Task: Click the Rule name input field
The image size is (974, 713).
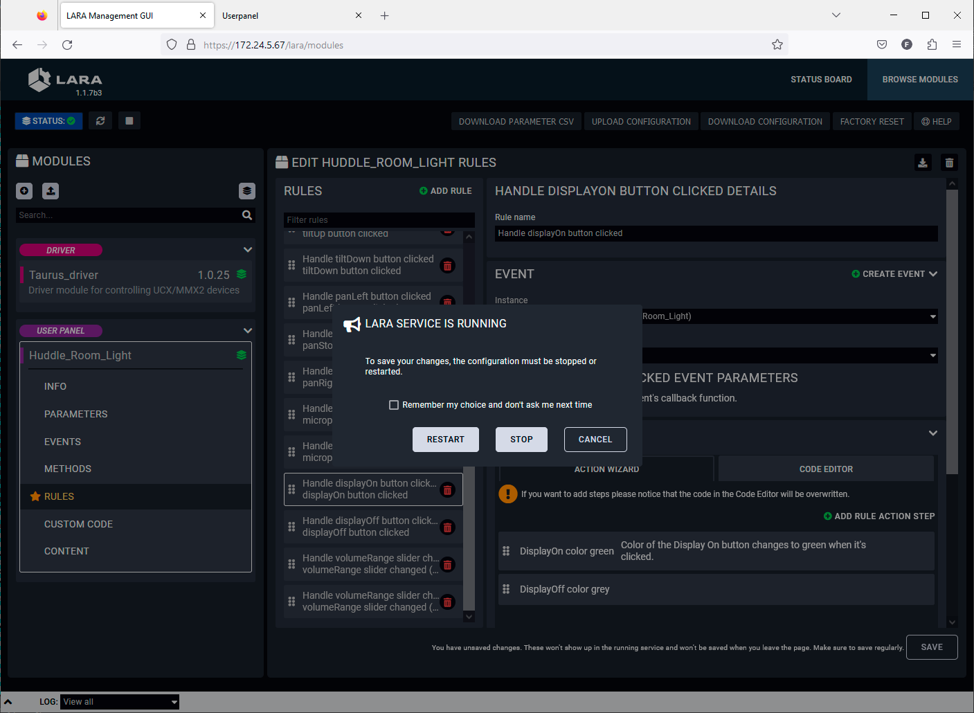Action: pos(716,233)
